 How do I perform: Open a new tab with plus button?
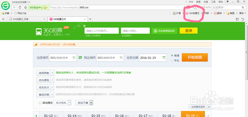click(x=90, y=19)
